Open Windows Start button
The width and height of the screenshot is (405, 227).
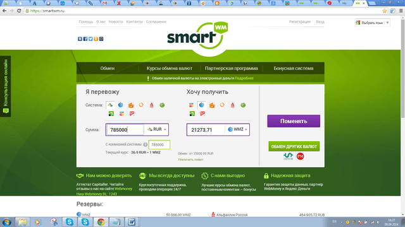[6, 222]
